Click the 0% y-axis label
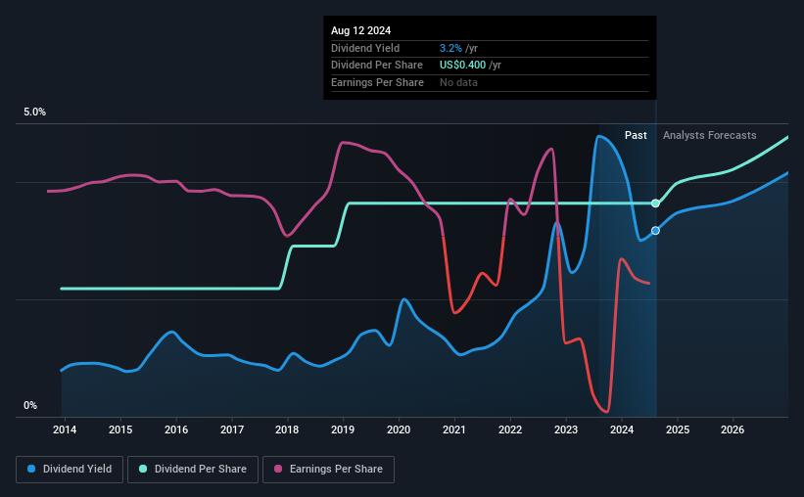The width and height of the screenshot is (804, 497). click(x=30, y=405)
